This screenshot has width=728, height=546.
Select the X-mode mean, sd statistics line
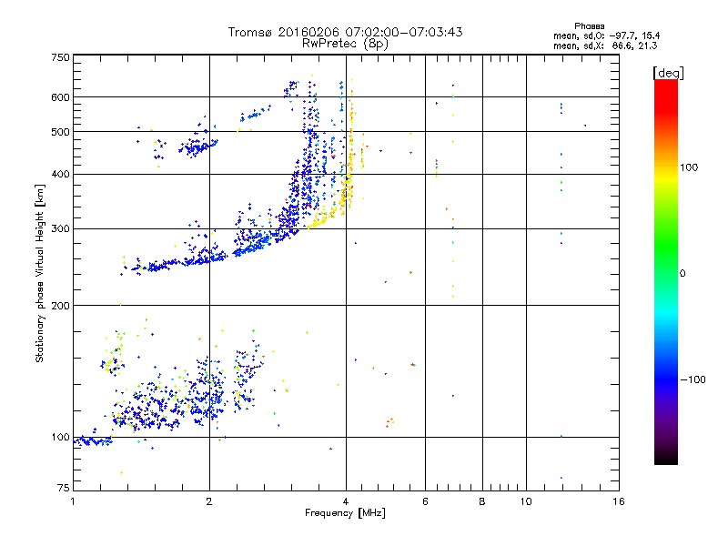point(603,45)
